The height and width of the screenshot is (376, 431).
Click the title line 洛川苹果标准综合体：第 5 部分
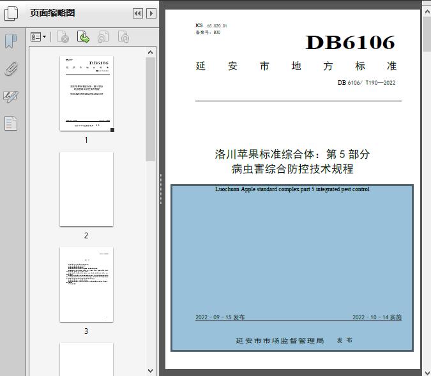point(292,154)
